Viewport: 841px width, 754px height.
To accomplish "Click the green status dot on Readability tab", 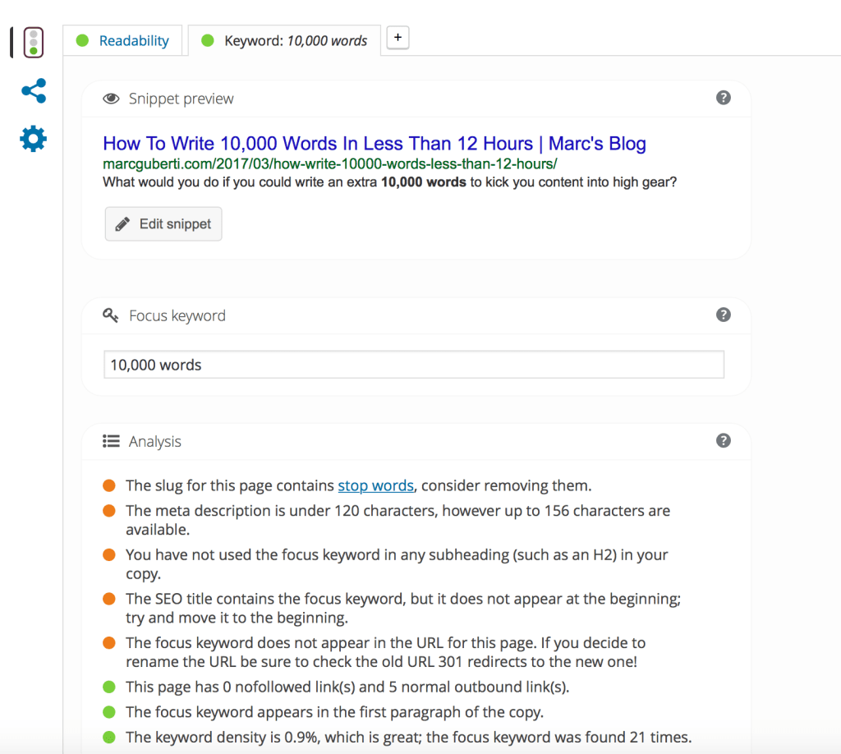I will pos(81,39).
